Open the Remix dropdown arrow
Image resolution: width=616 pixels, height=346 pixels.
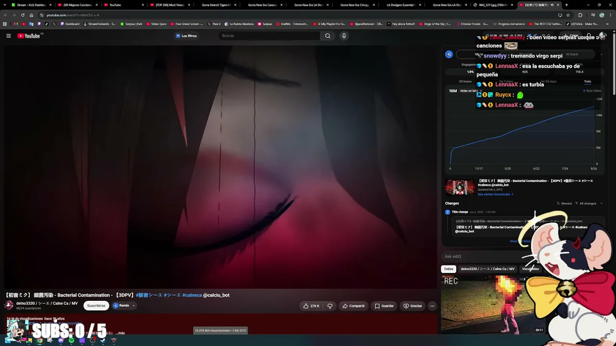click(134, 306)
